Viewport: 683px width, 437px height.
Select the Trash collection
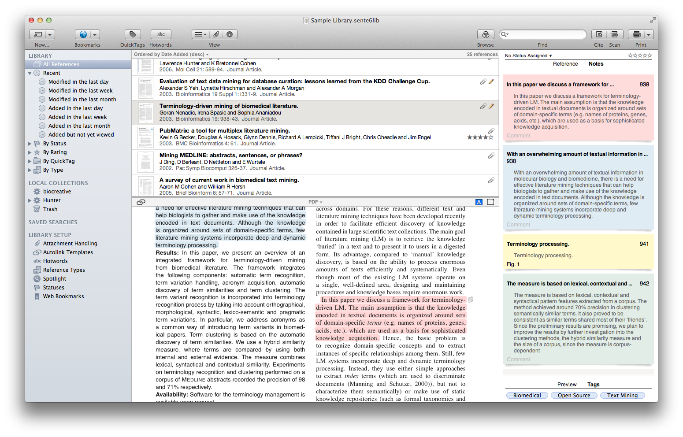click(78, 209)
